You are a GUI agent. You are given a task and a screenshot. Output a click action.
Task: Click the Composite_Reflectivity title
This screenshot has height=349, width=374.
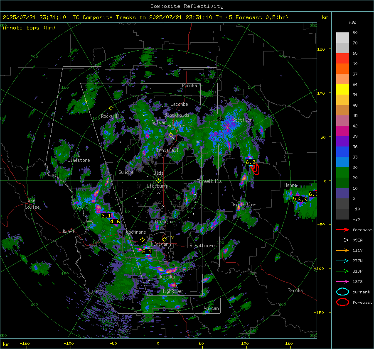pyautogui.click(x=187, y=6)
